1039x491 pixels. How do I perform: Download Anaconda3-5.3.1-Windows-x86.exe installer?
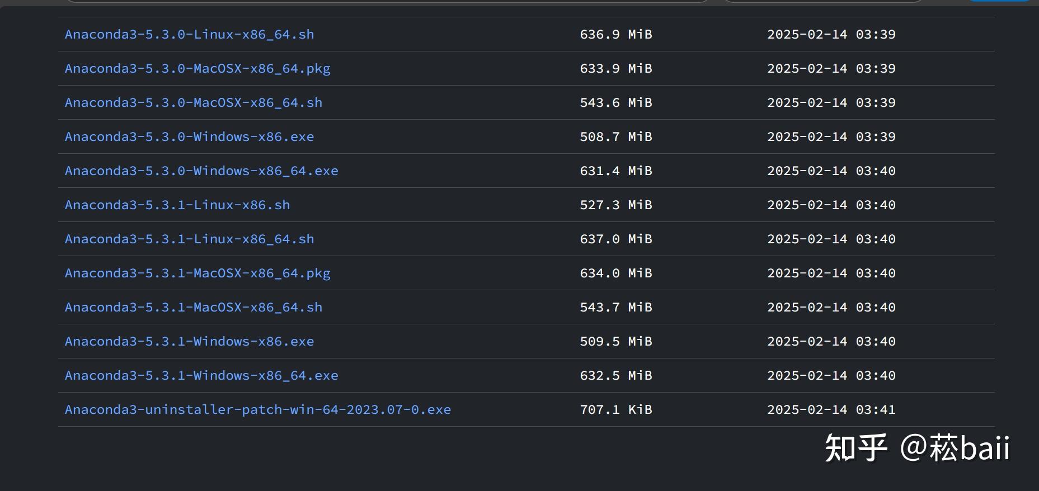[189, 341]
